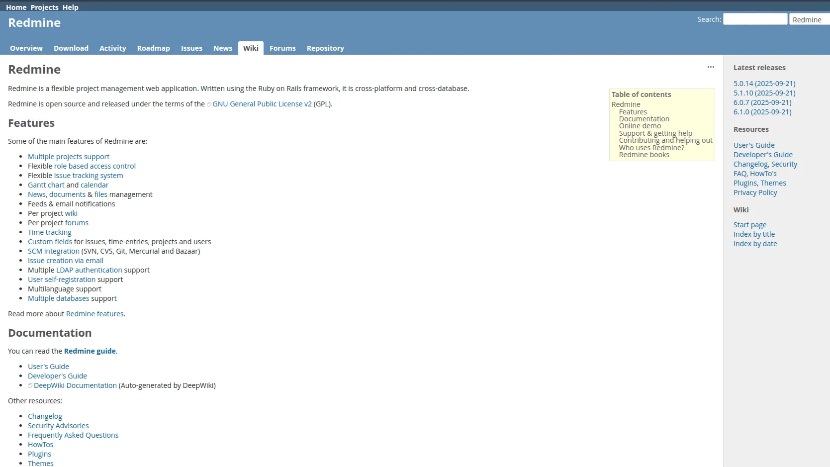Click inside the Search input field
Image resolution: width=830 pixels, height=467 pixels.
point(755,18)
